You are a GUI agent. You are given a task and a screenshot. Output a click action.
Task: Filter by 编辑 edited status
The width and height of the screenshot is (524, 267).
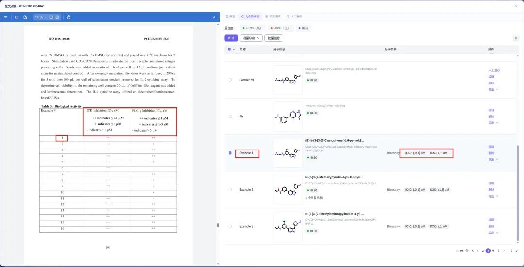pyautogui.click(x=303, y=28)
